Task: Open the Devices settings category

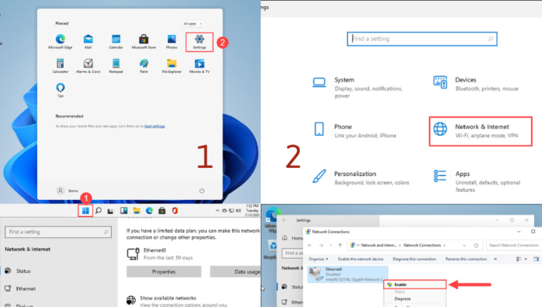Action: [x=476, y=84]
